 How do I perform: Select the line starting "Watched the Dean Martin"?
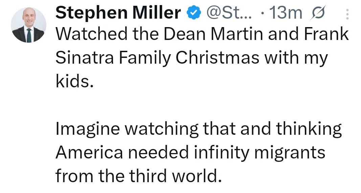click(x=202, y=35)
